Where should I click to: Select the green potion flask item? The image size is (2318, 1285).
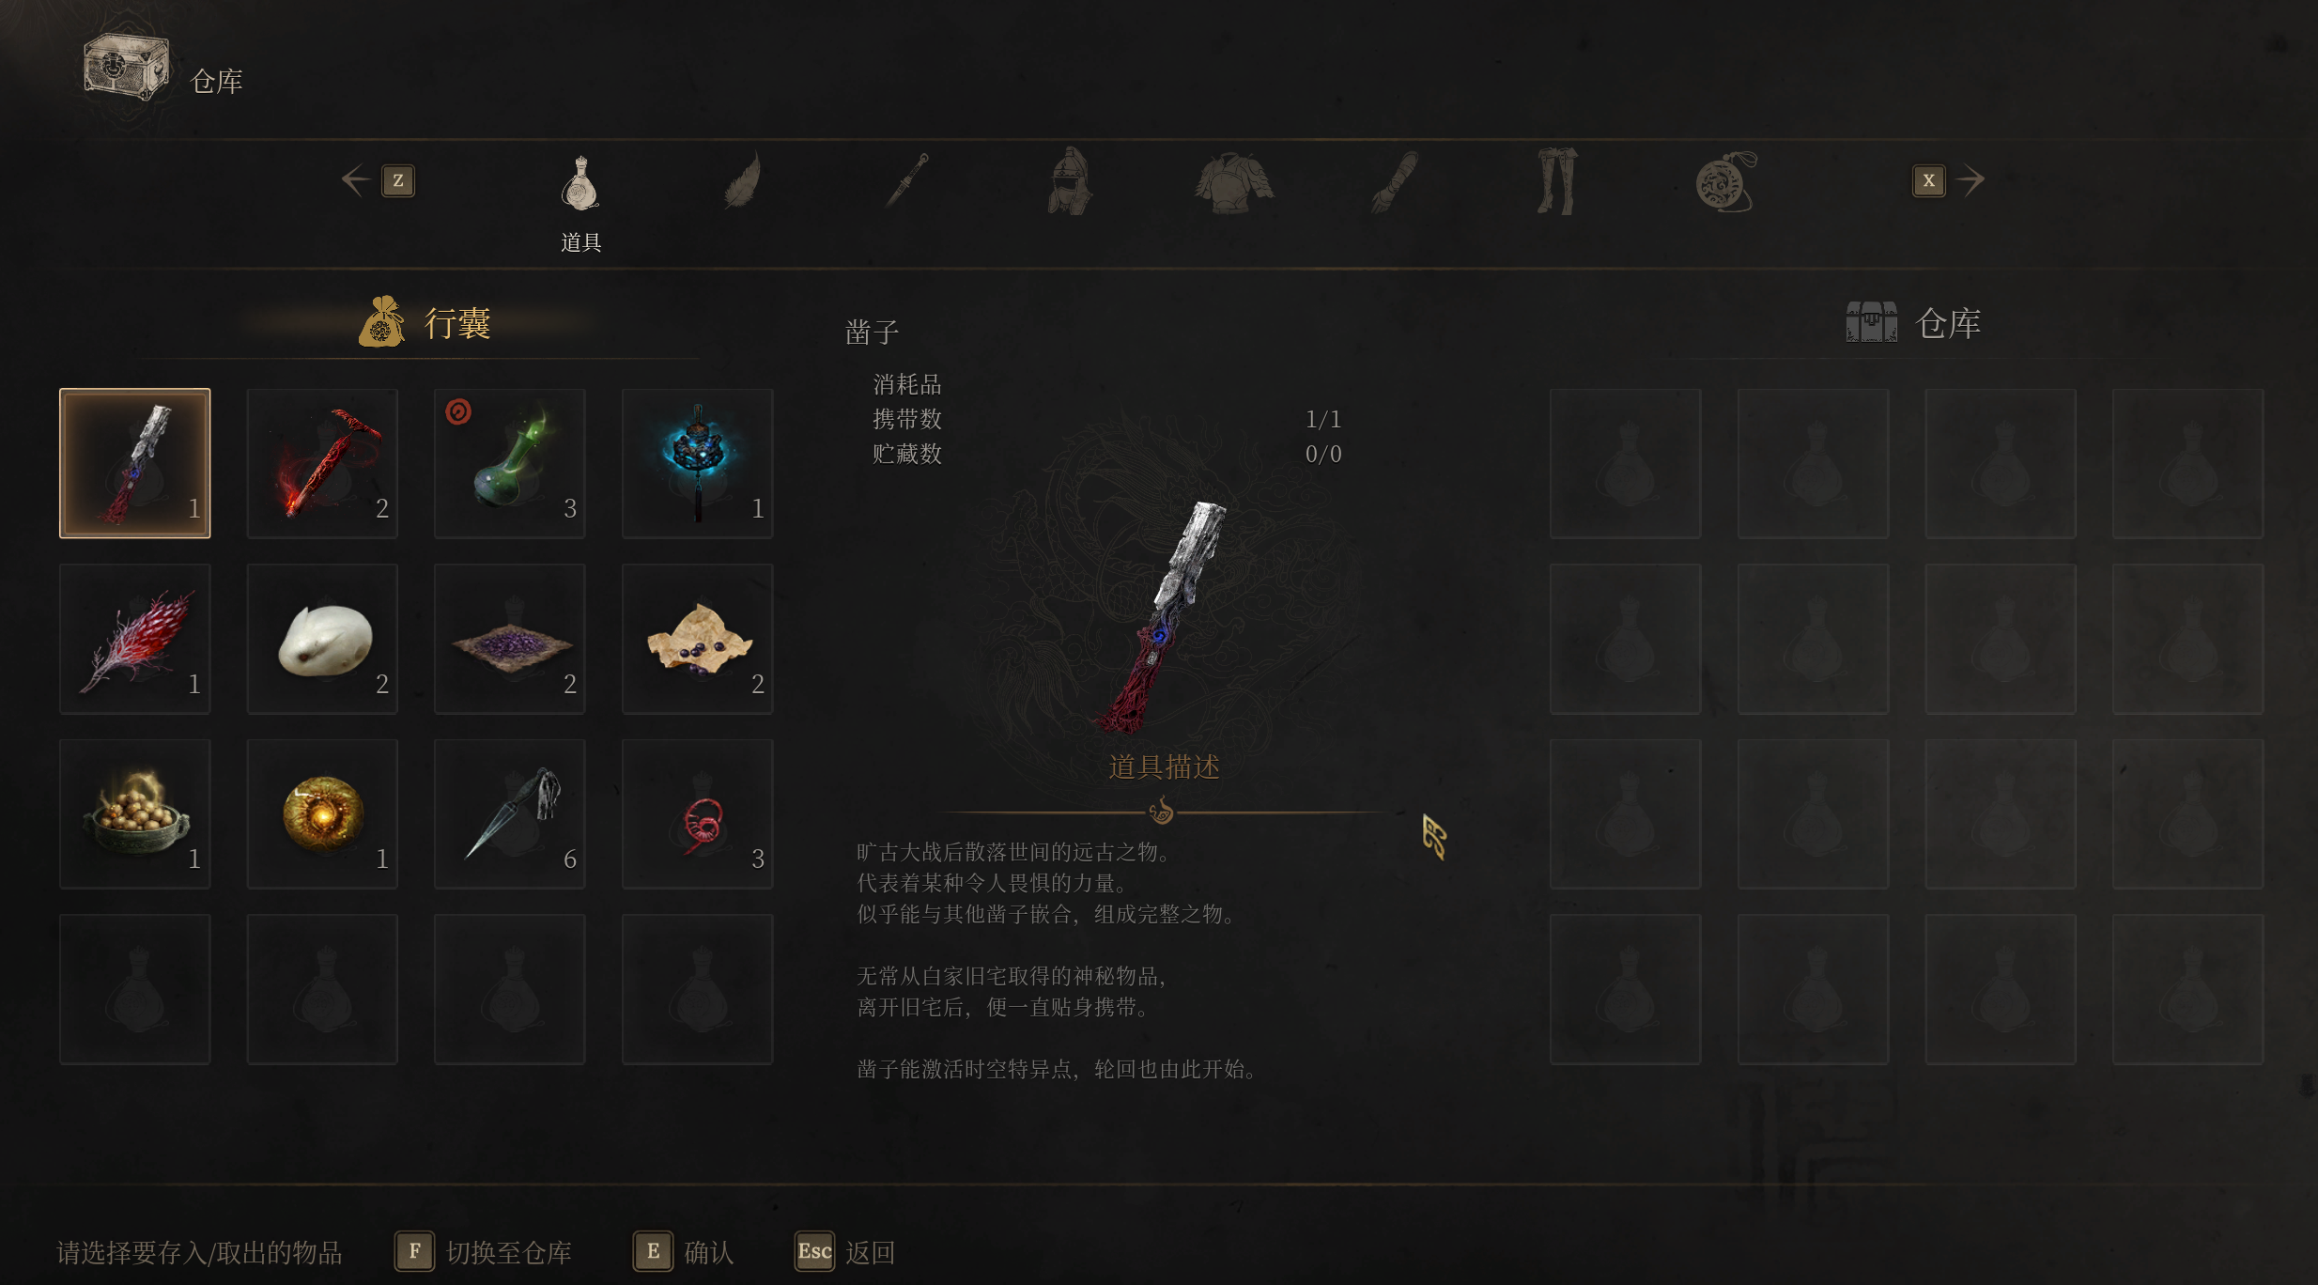tap(510, 463)
